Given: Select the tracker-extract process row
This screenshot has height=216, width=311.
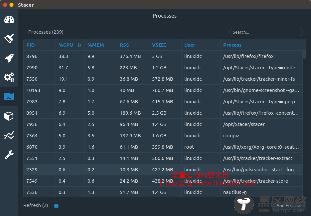Looking at the screenshot, I should [163, 158].
